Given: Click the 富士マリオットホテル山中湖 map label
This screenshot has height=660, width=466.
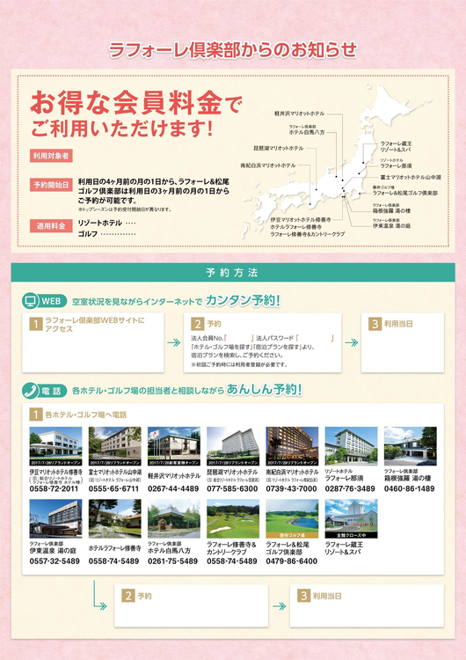Looking at the screenshot, I should click(x=411, y=178).
